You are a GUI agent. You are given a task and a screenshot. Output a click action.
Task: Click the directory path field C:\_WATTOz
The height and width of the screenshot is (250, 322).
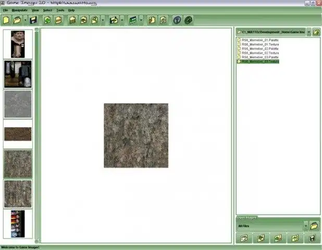point(271,32)
